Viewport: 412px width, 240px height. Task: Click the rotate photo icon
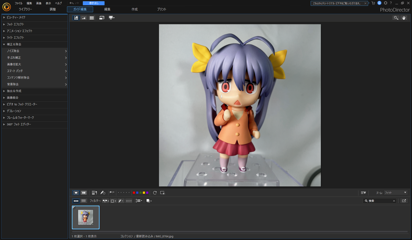pos(155,193)
